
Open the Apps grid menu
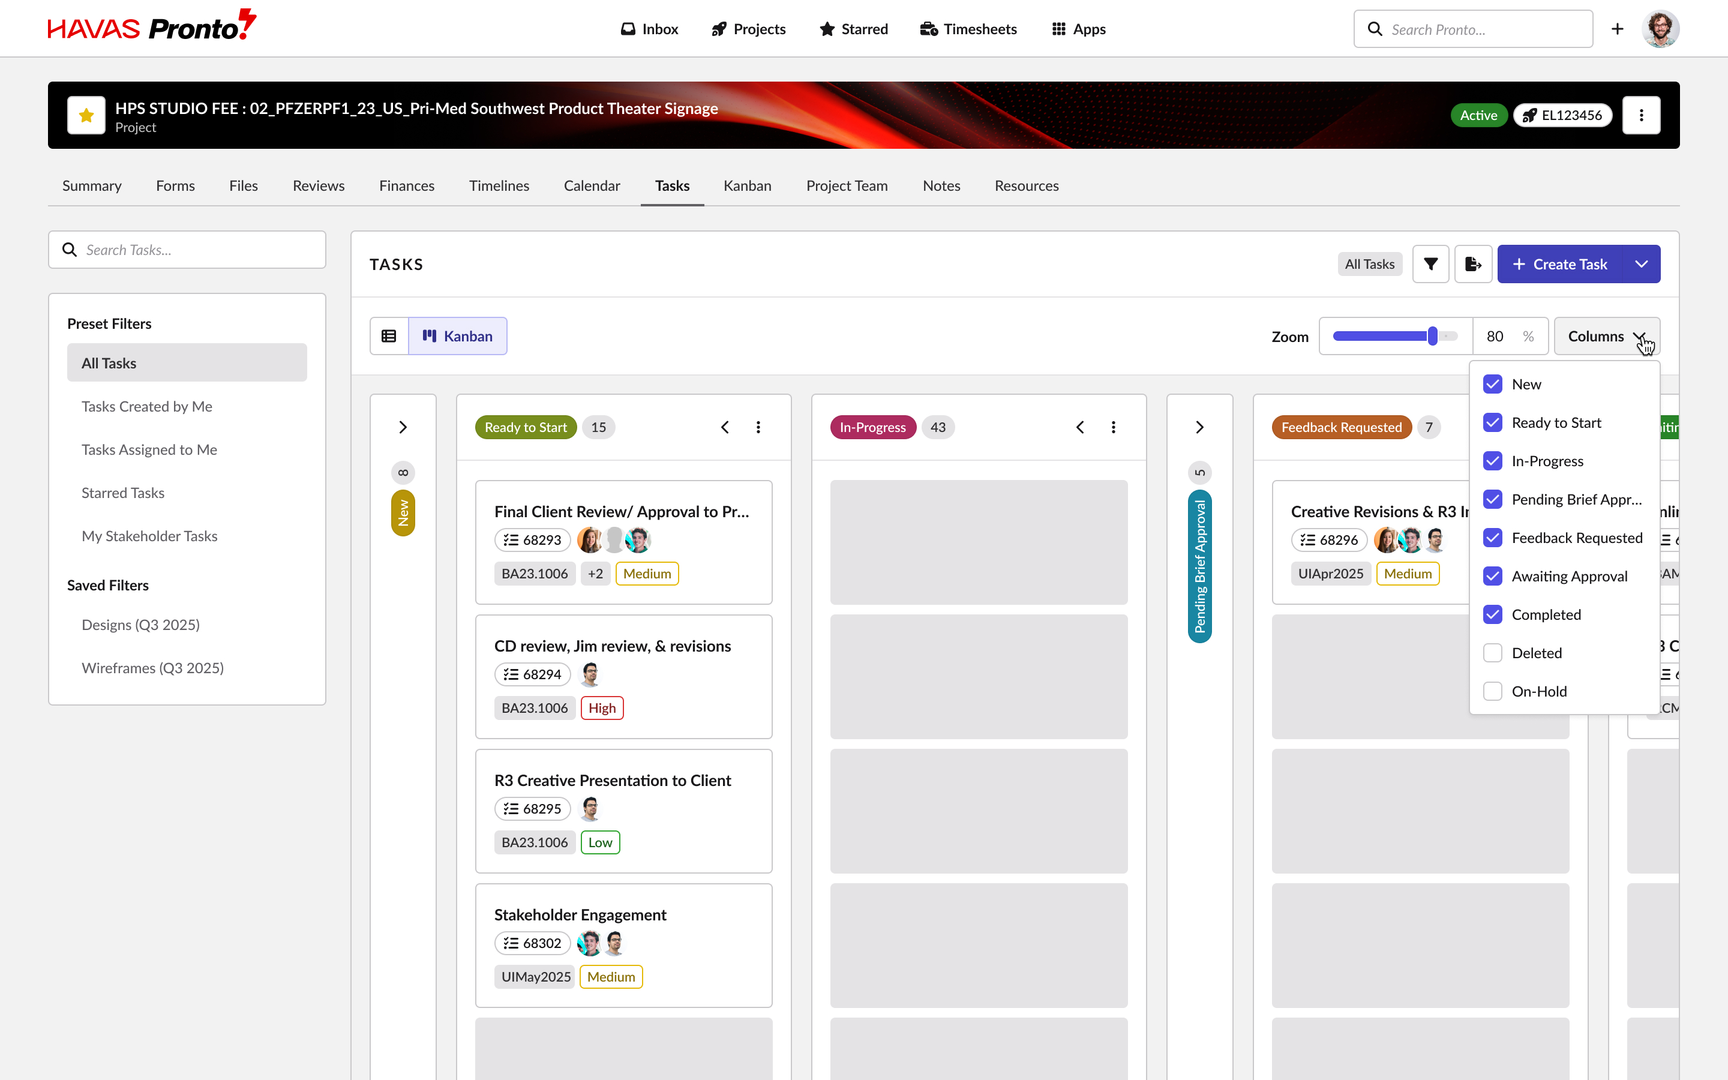point(1078,29)
